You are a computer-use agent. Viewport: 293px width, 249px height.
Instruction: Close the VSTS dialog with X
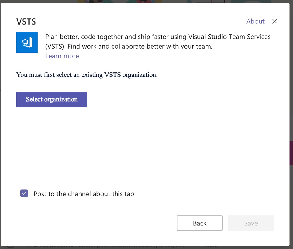275,21
